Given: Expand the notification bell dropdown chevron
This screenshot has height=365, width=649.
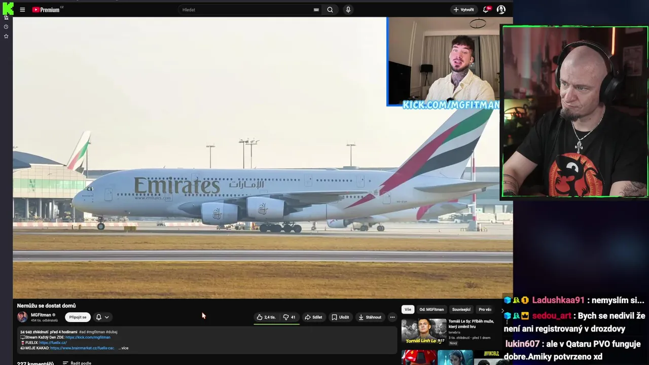Looking at the screenshot, I should [106, 317].
